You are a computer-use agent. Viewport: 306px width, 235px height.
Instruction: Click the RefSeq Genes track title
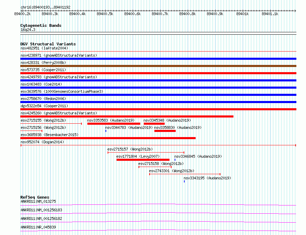(35, 197)
